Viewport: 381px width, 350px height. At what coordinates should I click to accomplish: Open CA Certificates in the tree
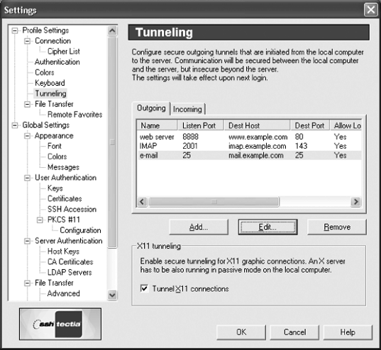pyautogui.click(x=70, y=262)
